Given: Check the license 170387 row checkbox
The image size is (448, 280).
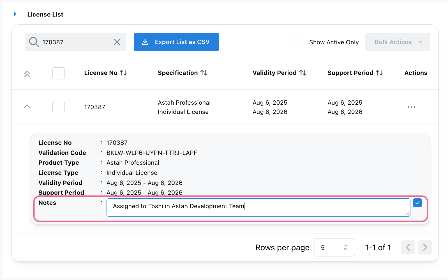Looking at the screenshot, I should pyautogui.click(x=59, y=107).
